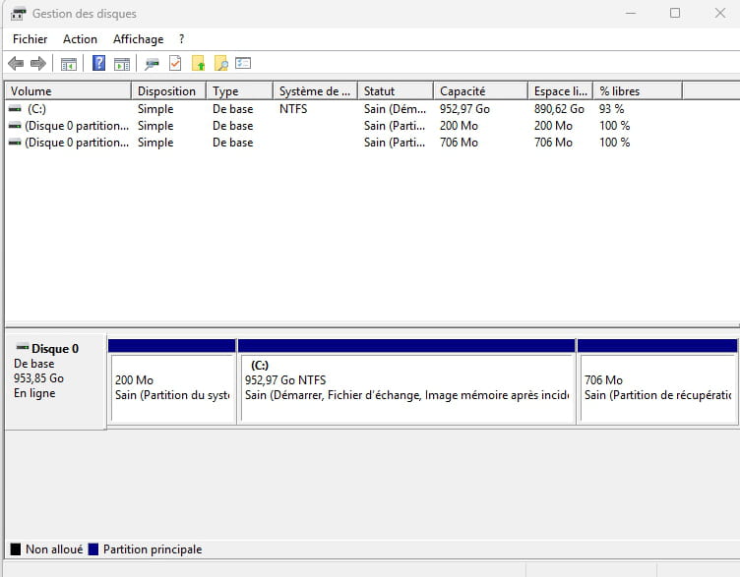740x577 pixels.
Task: Click the magnifier search toolbar icon
Action: 221,64
